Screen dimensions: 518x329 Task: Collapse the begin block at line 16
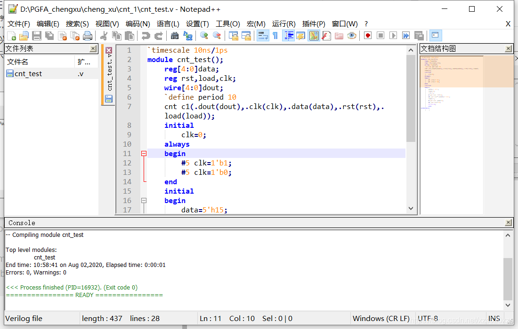[144, 200]
